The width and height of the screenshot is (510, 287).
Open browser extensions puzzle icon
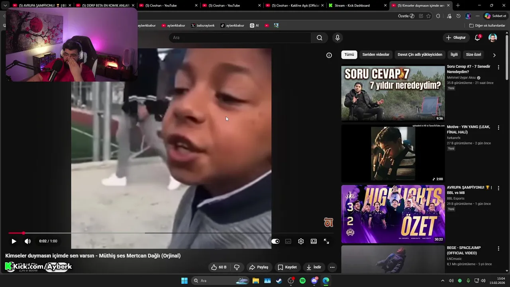coord(438,16)
